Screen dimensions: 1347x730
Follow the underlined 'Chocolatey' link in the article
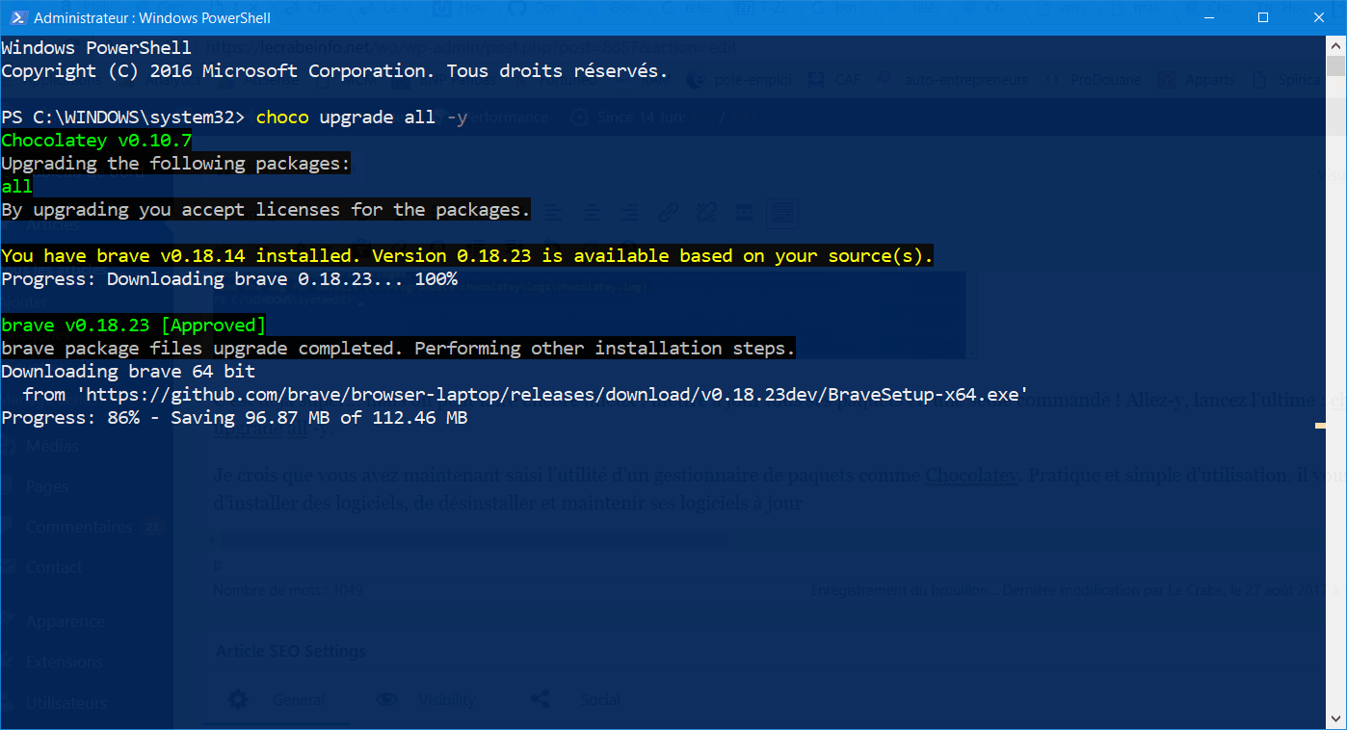971,475
